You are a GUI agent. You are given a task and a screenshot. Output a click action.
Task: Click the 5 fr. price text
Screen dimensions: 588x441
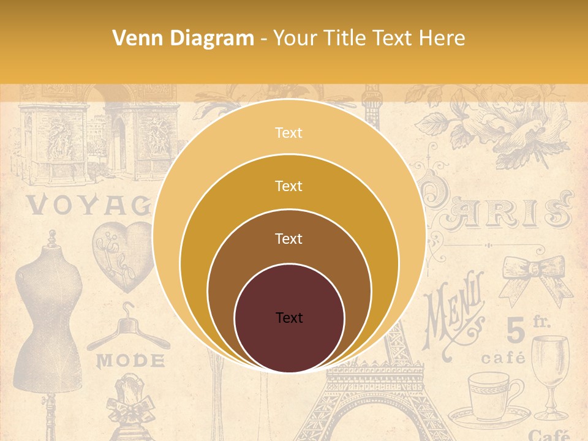click(x=527, y=330)
